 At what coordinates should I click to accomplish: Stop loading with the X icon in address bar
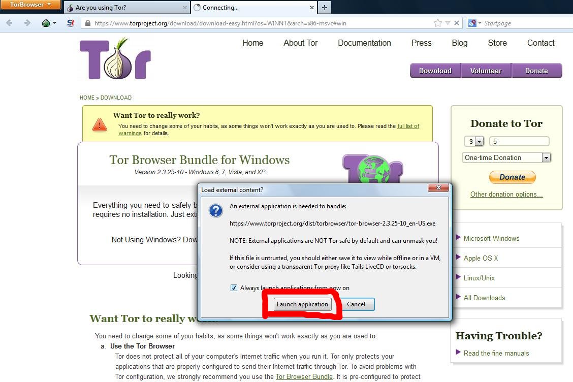pos(457,23)
